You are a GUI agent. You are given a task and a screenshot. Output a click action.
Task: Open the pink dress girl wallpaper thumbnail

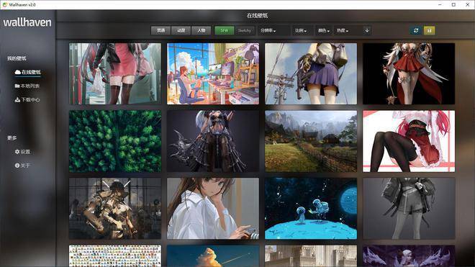coord(115,73)
